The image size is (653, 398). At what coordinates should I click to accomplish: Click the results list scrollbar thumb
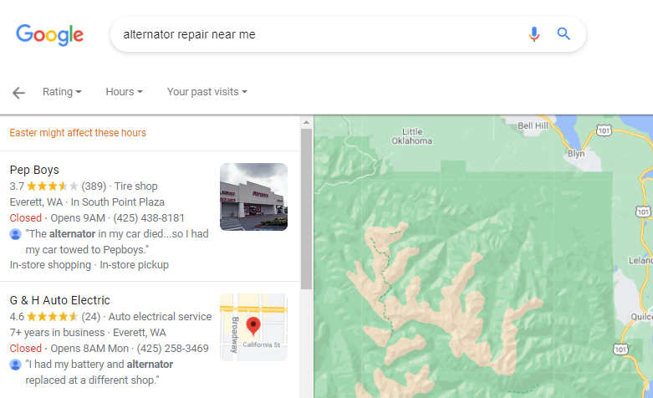click(x=307, y=209)
